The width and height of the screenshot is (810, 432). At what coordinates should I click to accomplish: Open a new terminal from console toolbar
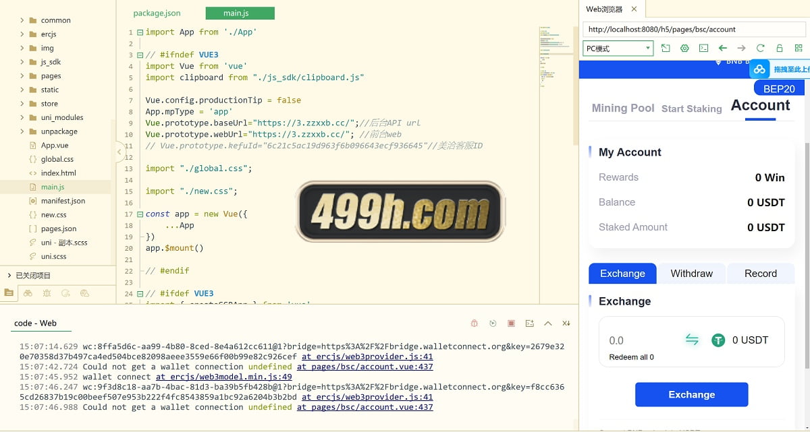529,323
